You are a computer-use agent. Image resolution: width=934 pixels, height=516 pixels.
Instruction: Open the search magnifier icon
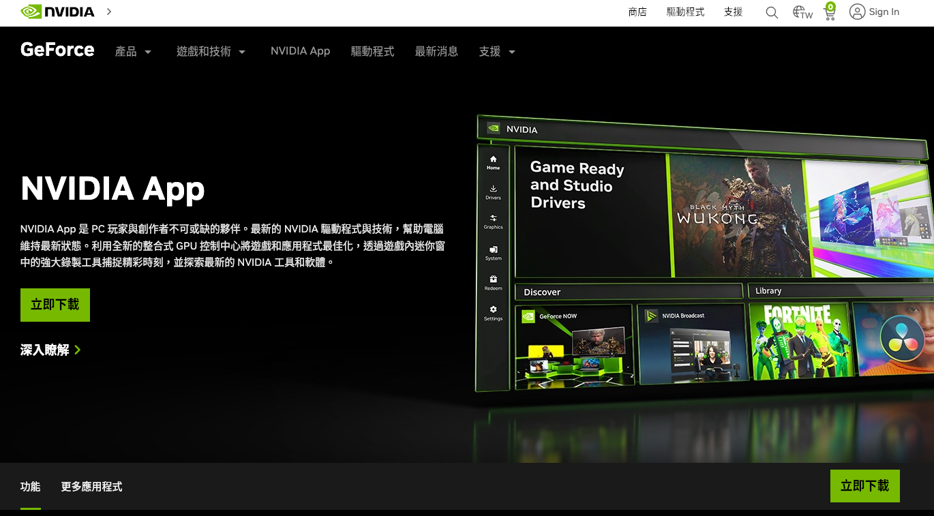[x=772, y=12]
